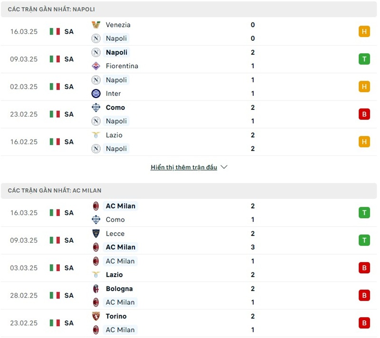This screenshot has height=338, width=380.
Task: Click the red B badge for Torino–AC Milan
Action: pyautogui.click(x=364, y=323)
